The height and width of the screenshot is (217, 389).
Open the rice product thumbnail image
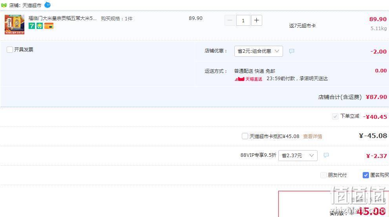tap(15, 25)
